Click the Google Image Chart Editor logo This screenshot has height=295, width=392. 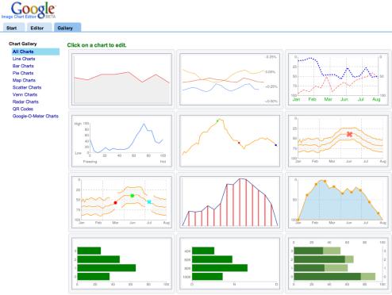[29, 10]
